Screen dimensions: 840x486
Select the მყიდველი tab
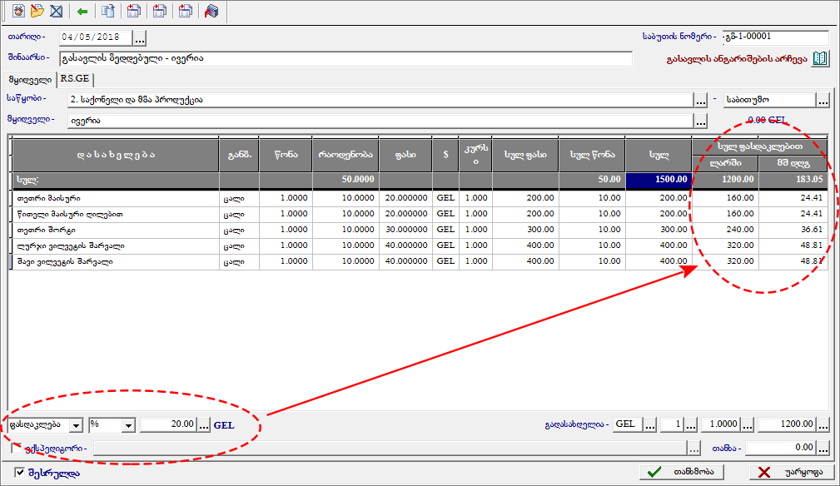[30, 80]
